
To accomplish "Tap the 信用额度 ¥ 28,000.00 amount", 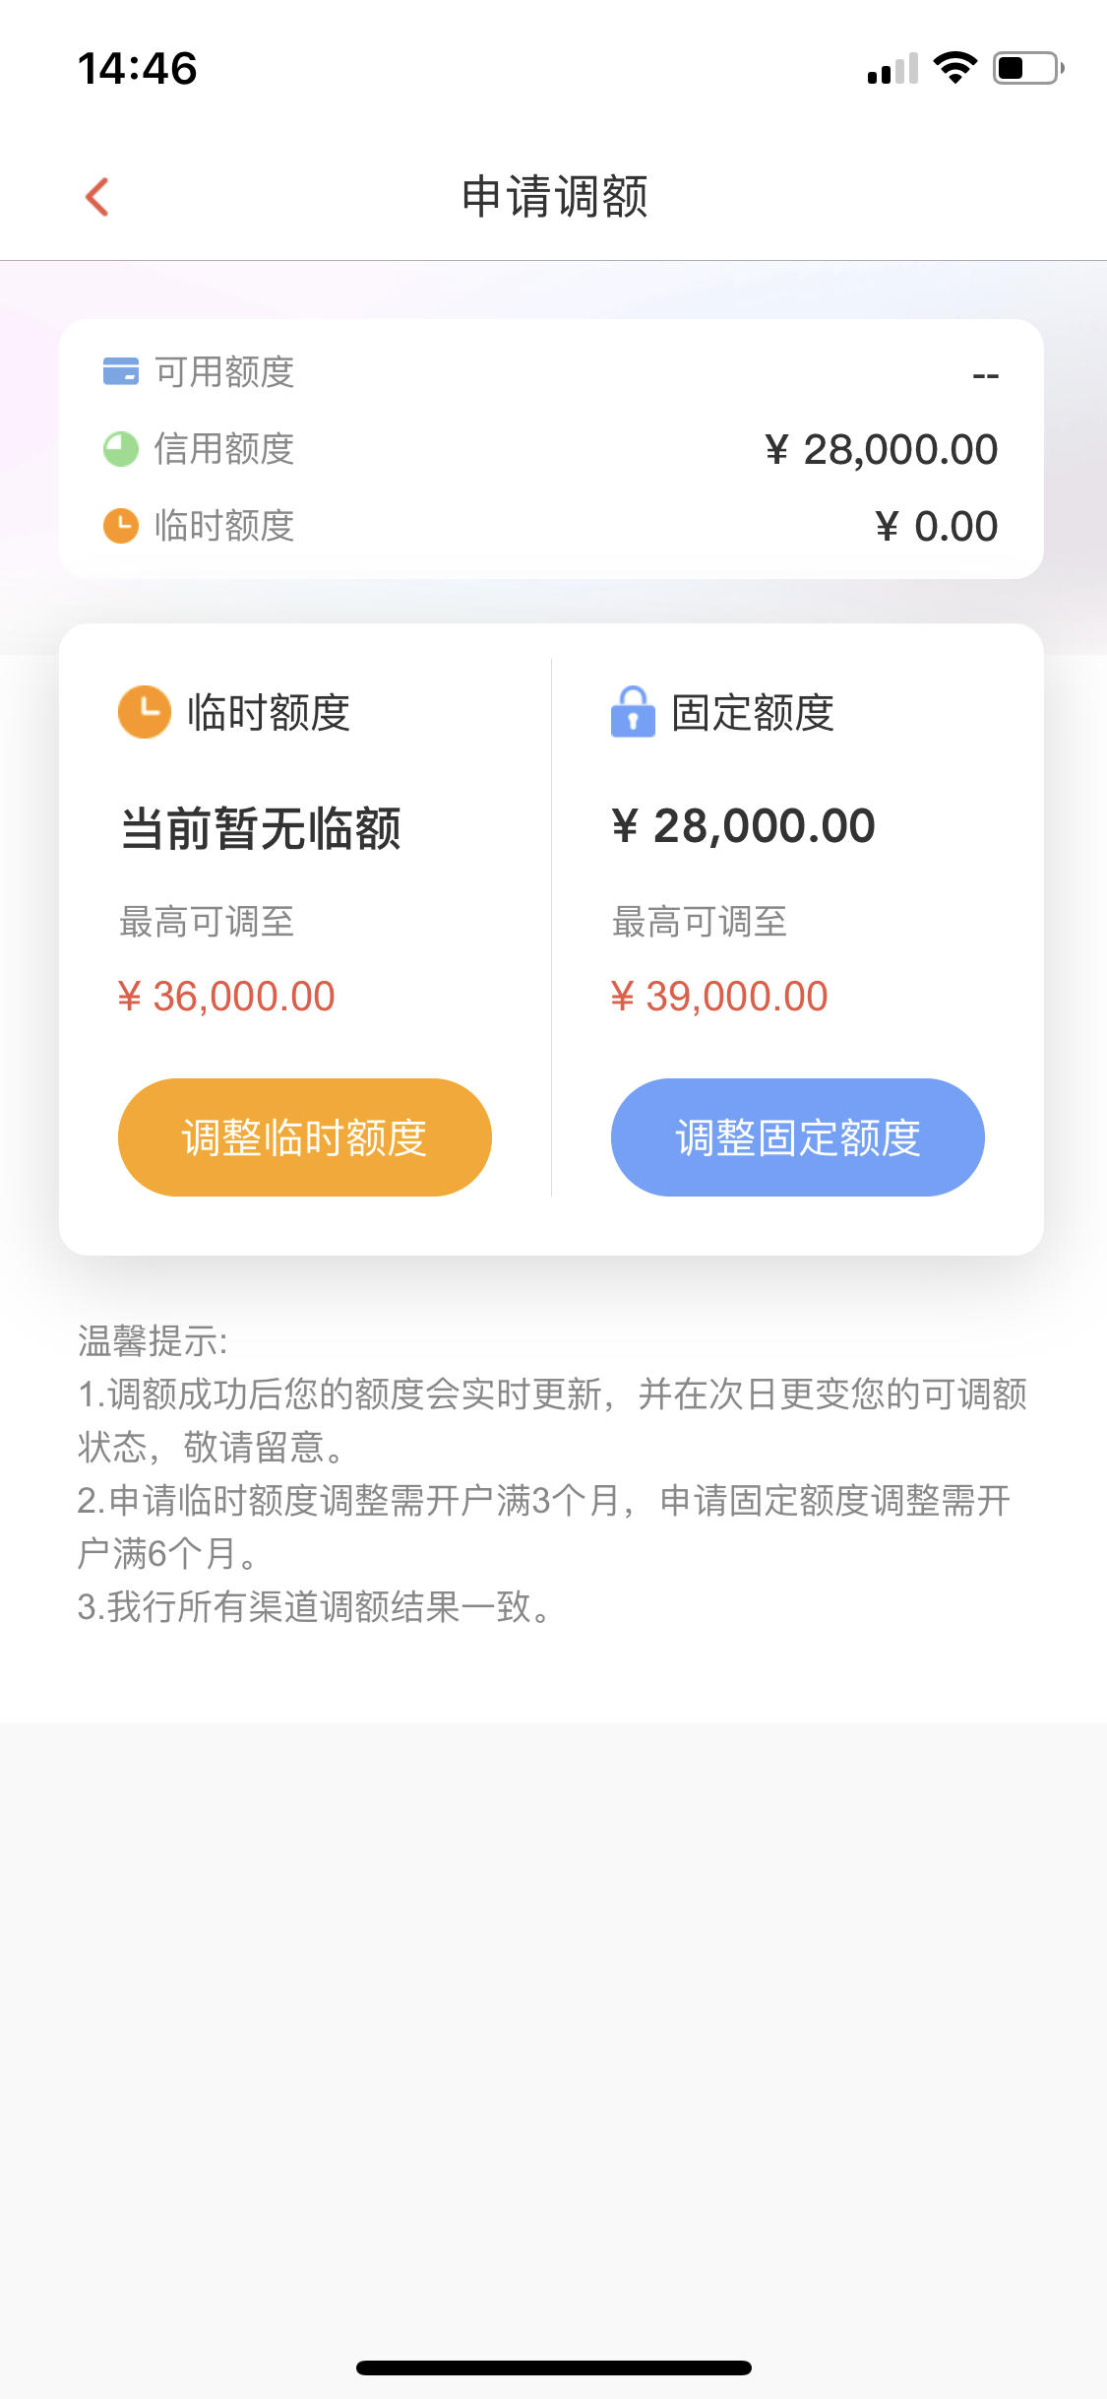I will pyautogui.click(x=881, y=450).
